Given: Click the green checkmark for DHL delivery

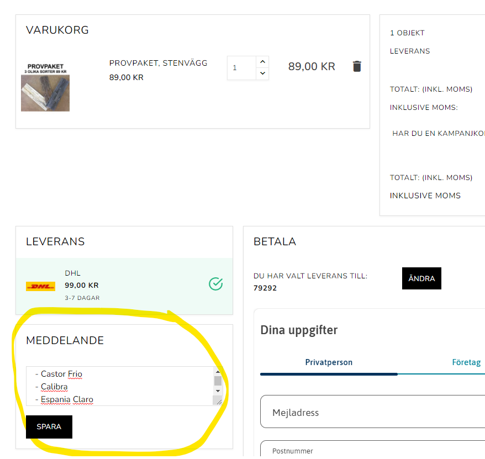Looking at the screenshot, I should point(216,284).
